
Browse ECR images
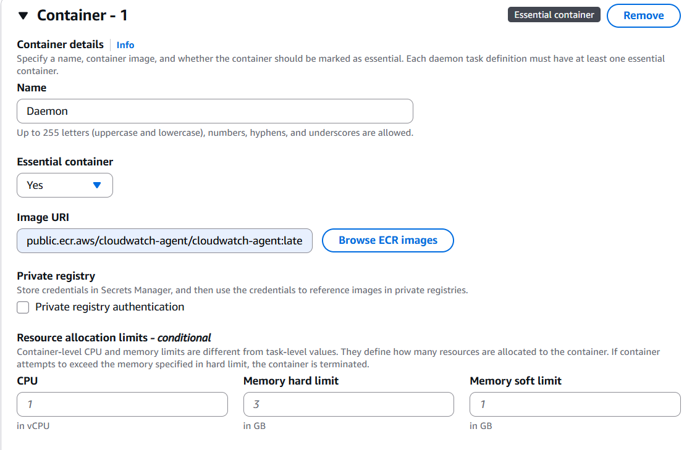point(388,241)
